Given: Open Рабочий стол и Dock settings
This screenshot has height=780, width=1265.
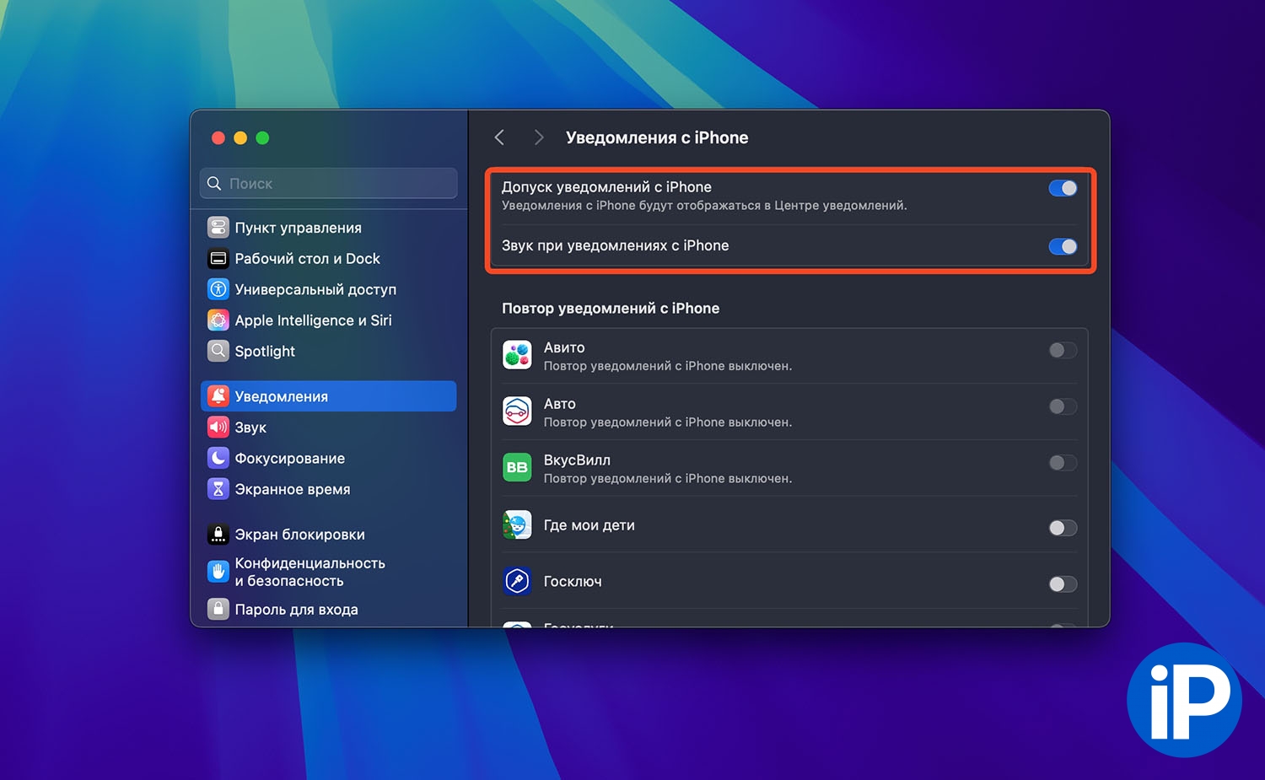Looking at the screenshot, I should tap(329, 259).
